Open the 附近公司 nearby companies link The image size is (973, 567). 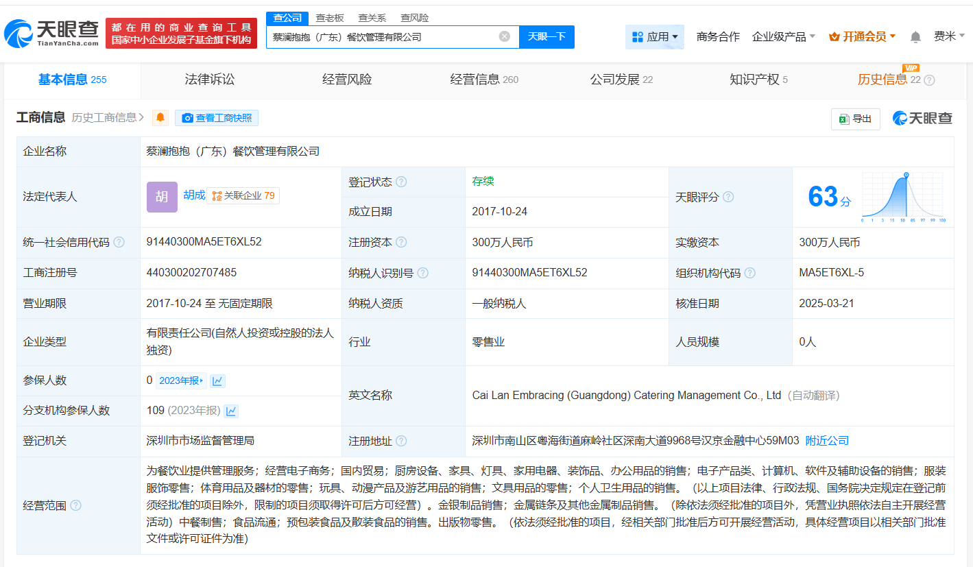click(x=826, y=441)
